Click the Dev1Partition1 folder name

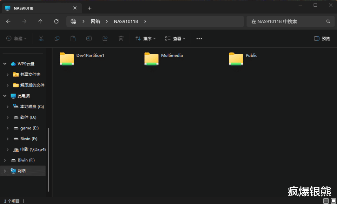90,55
